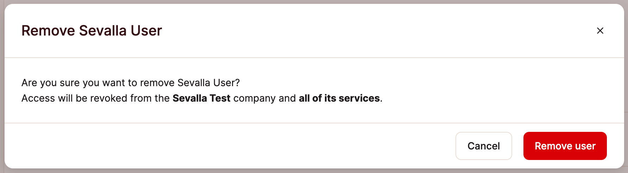Screen dimensions: 628x173
Task: Abort user removal by pressing Cancel
Action: (483, 146)
